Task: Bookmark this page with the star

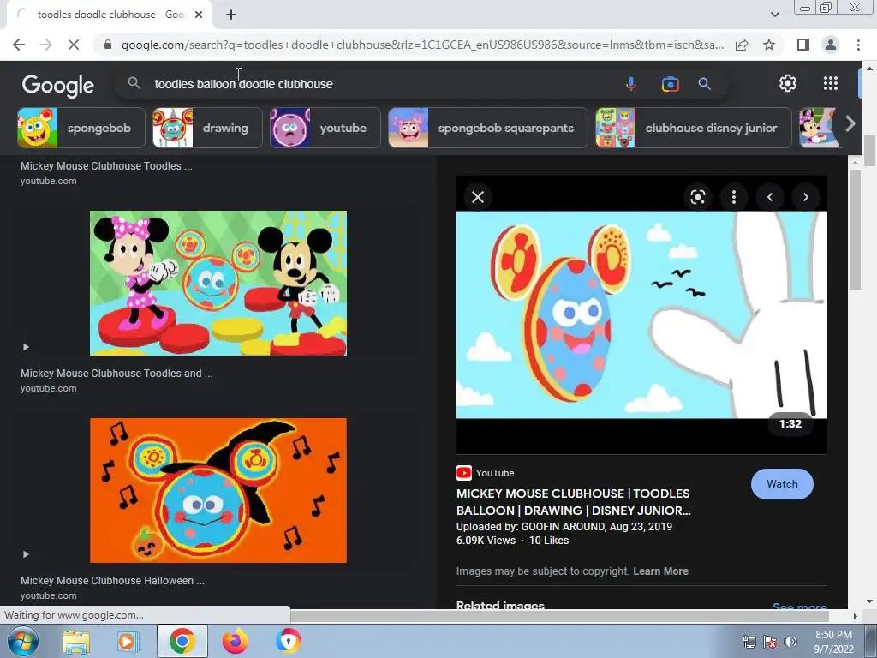Action: (769, 45)
